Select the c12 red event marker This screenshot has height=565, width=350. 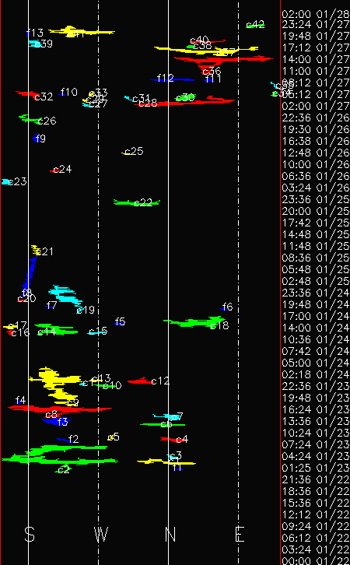(x=141, y=381)
